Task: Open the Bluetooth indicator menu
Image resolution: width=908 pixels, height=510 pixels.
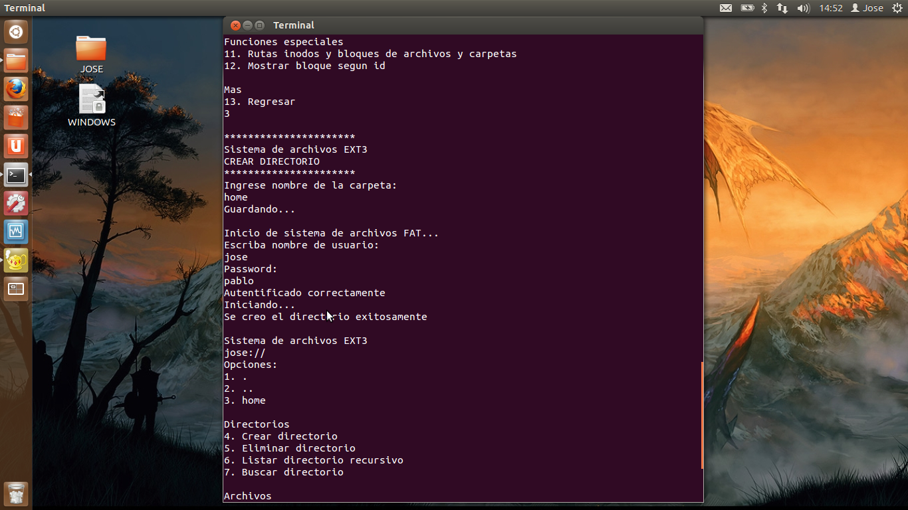Action: [x=764, y=8]
